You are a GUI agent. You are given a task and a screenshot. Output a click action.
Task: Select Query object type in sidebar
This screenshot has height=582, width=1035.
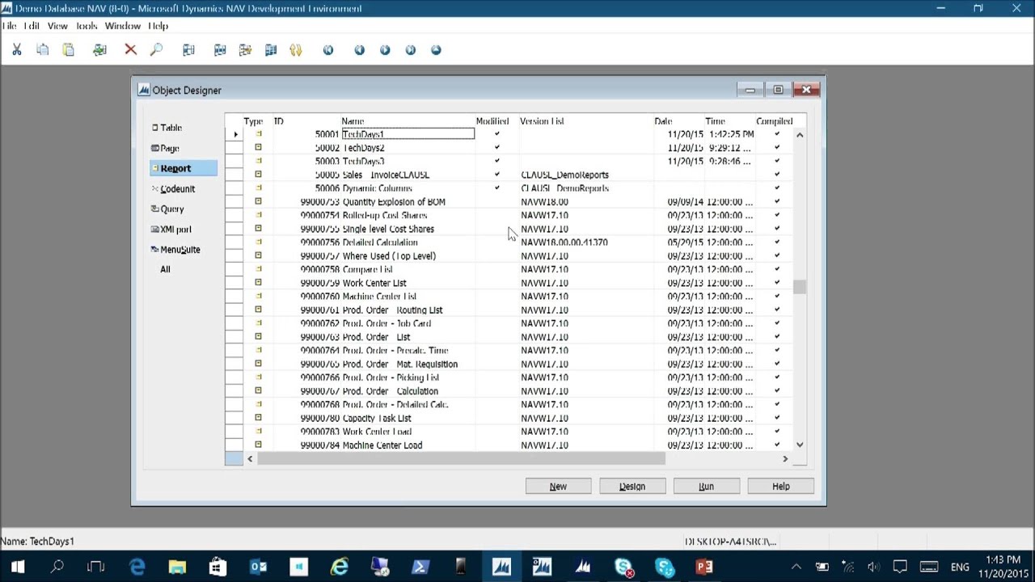(x=171, y=209)
